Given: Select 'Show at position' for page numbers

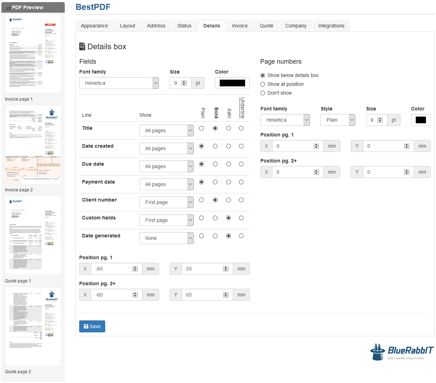Looking at the screenshot, I should pos(263,84).
